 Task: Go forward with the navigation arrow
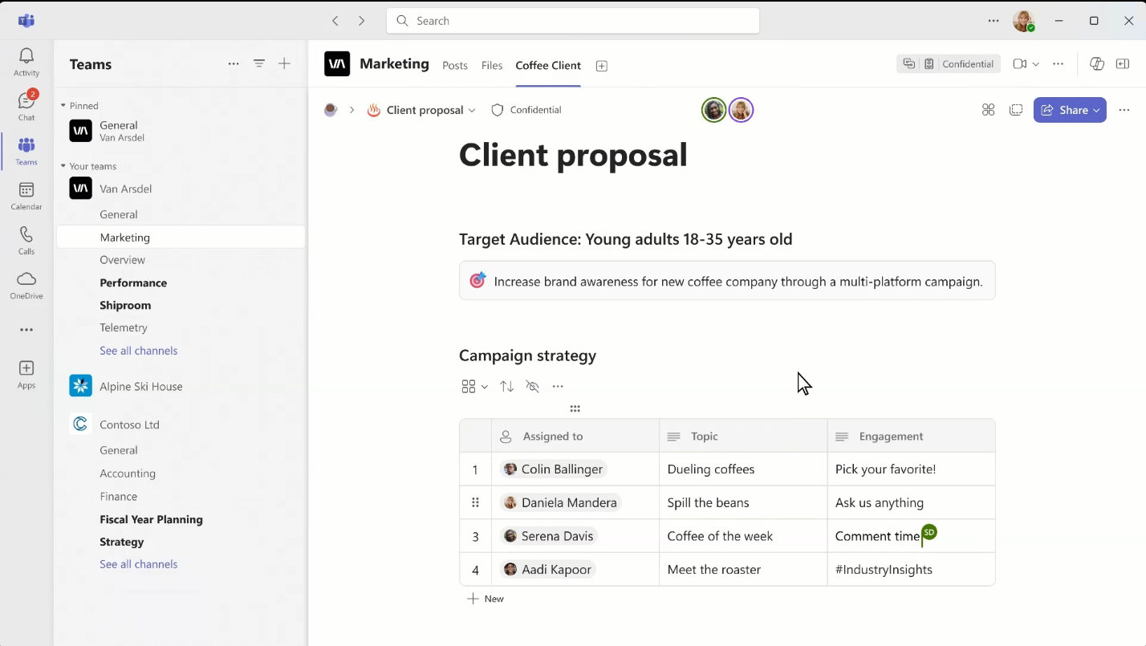click(x=362, y=21)
